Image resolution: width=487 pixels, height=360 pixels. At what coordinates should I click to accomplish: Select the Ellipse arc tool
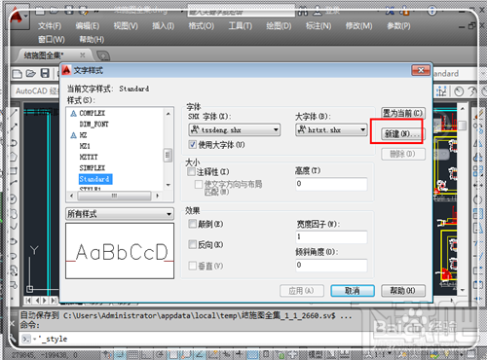click(x=14, y=256)
